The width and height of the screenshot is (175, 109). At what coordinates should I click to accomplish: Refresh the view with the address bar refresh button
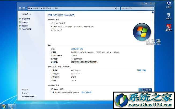pos(118,8)
